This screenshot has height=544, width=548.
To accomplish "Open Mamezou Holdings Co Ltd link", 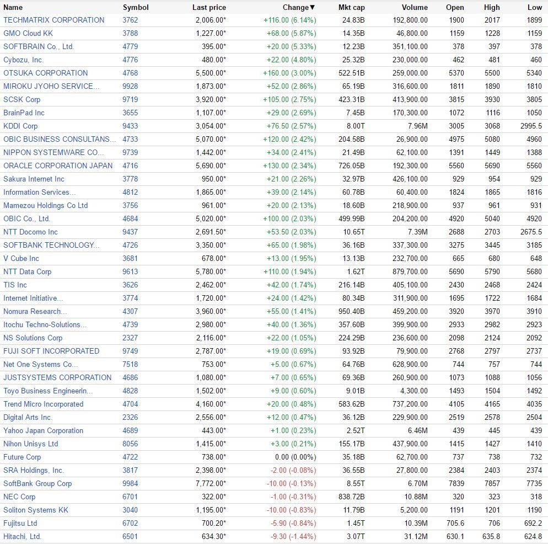I will 45,206.
